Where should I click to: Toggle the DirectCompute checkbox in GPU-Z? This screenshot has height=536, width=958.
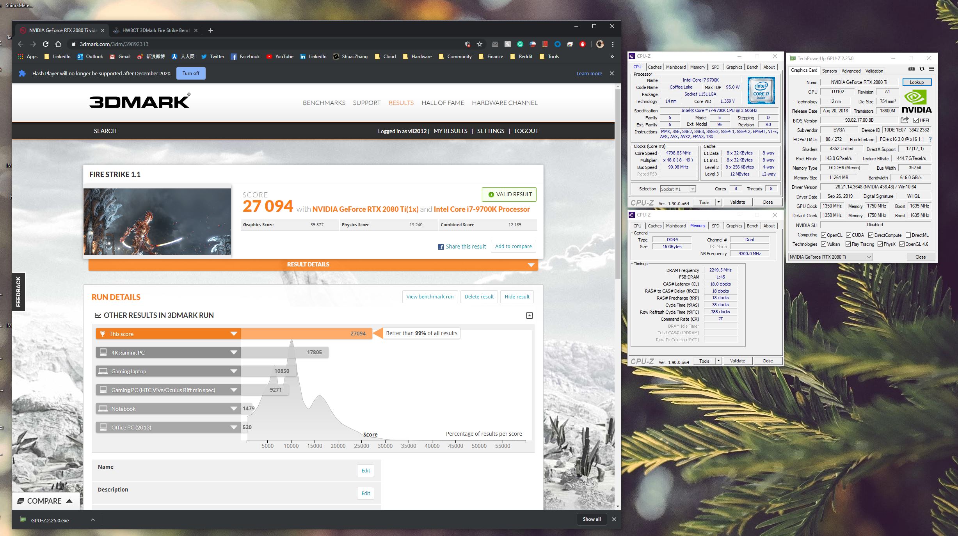(871, 235)
